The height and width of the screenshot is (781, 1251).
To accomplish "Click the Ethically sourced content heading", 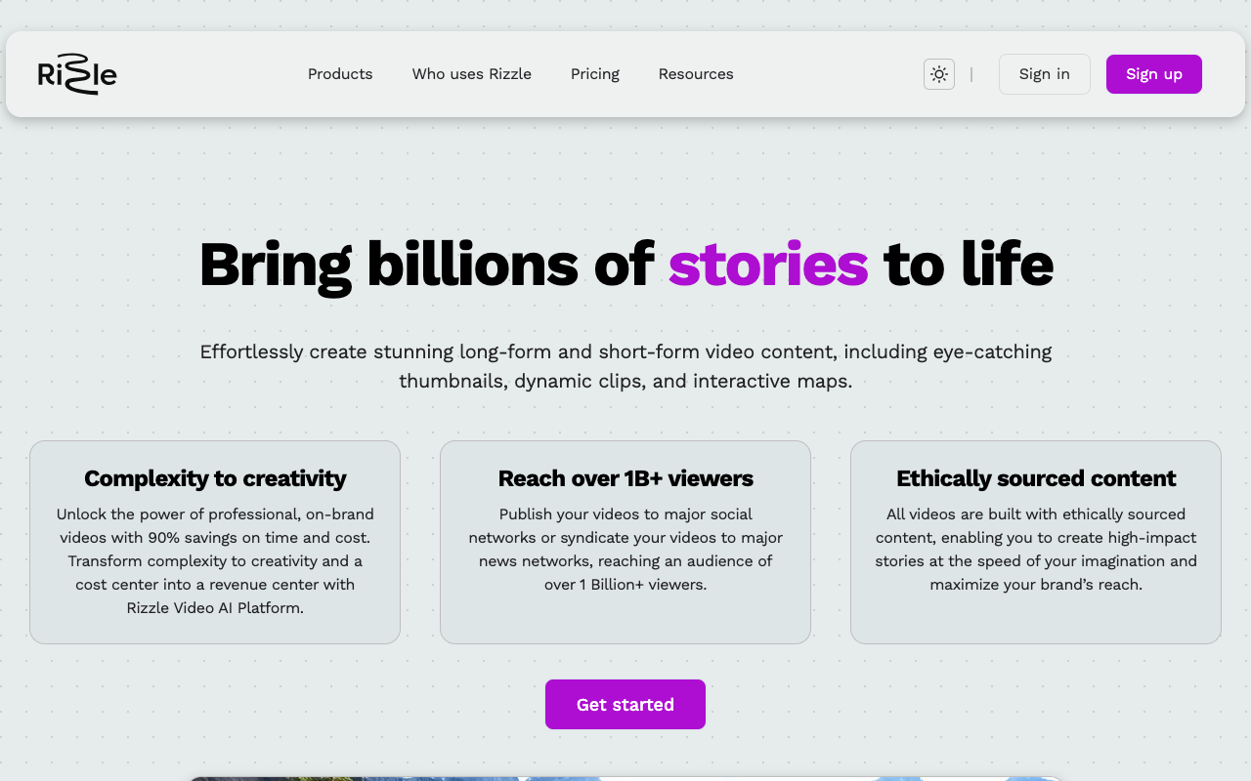I will [1036, 478].
